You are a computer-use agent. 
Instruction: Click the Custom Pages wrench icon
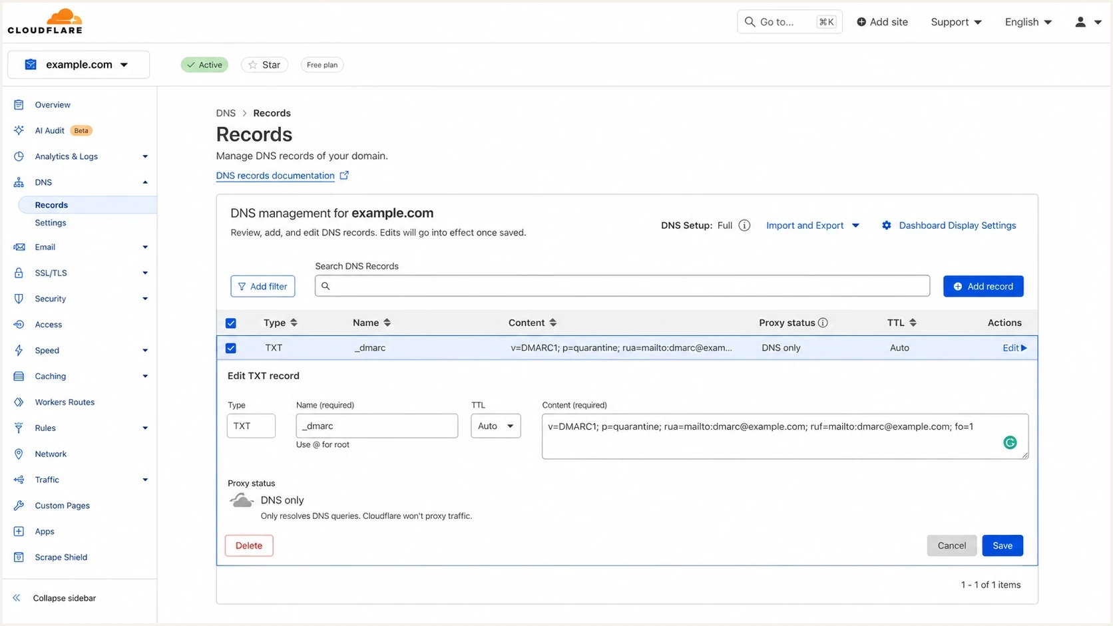point(19,506)
